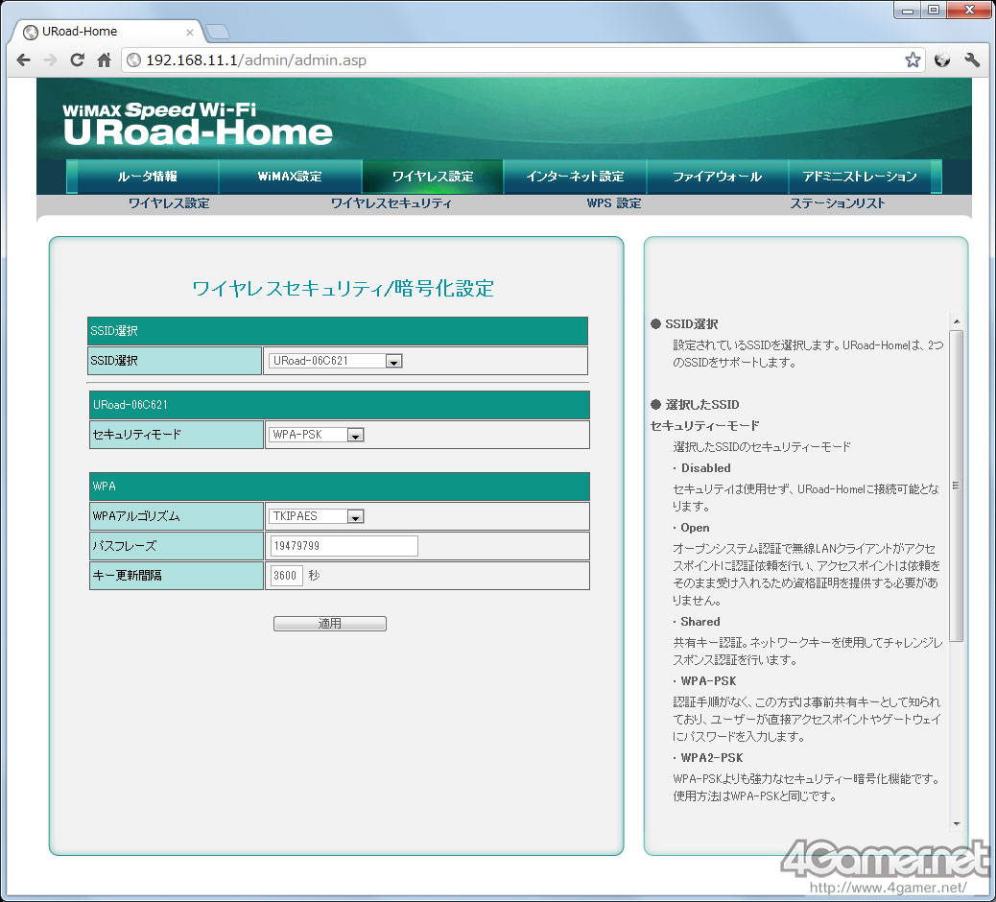Open the WiMAX設定 menu tab
Image resolution: width=996 pixels, height=902 pixels.
(x=290, y=177)
